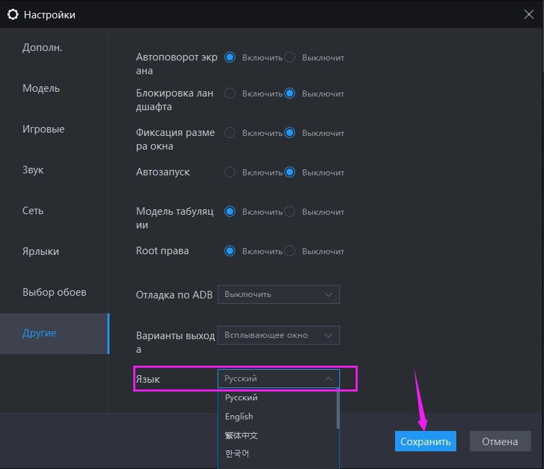Turn on Автозапуск via Включить radio
The image size is (544, 469).
click(230, 172)
